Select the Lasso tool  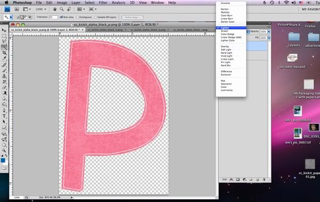[4, 42]
